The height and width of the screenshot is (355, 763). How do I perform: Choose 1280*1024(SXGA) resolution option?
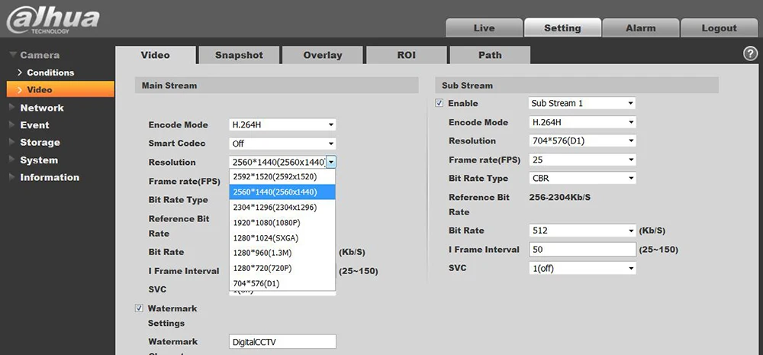(x=282, y=237)
